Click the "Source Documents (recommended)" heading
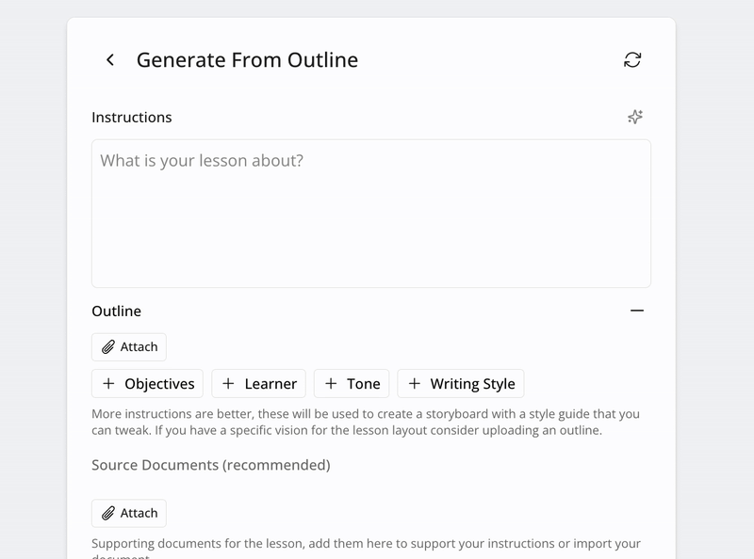This screenshot has height=559, width=754. (211, 465)
